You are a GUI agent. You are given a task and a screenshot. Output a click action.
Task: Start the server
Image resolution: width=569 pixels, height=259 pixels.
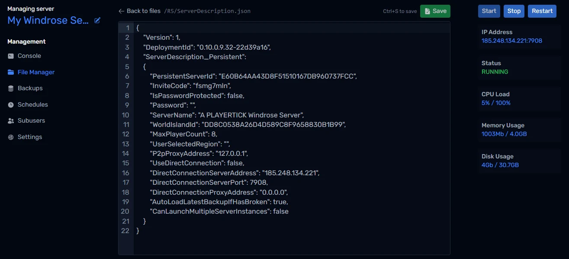tap(489, 11)
